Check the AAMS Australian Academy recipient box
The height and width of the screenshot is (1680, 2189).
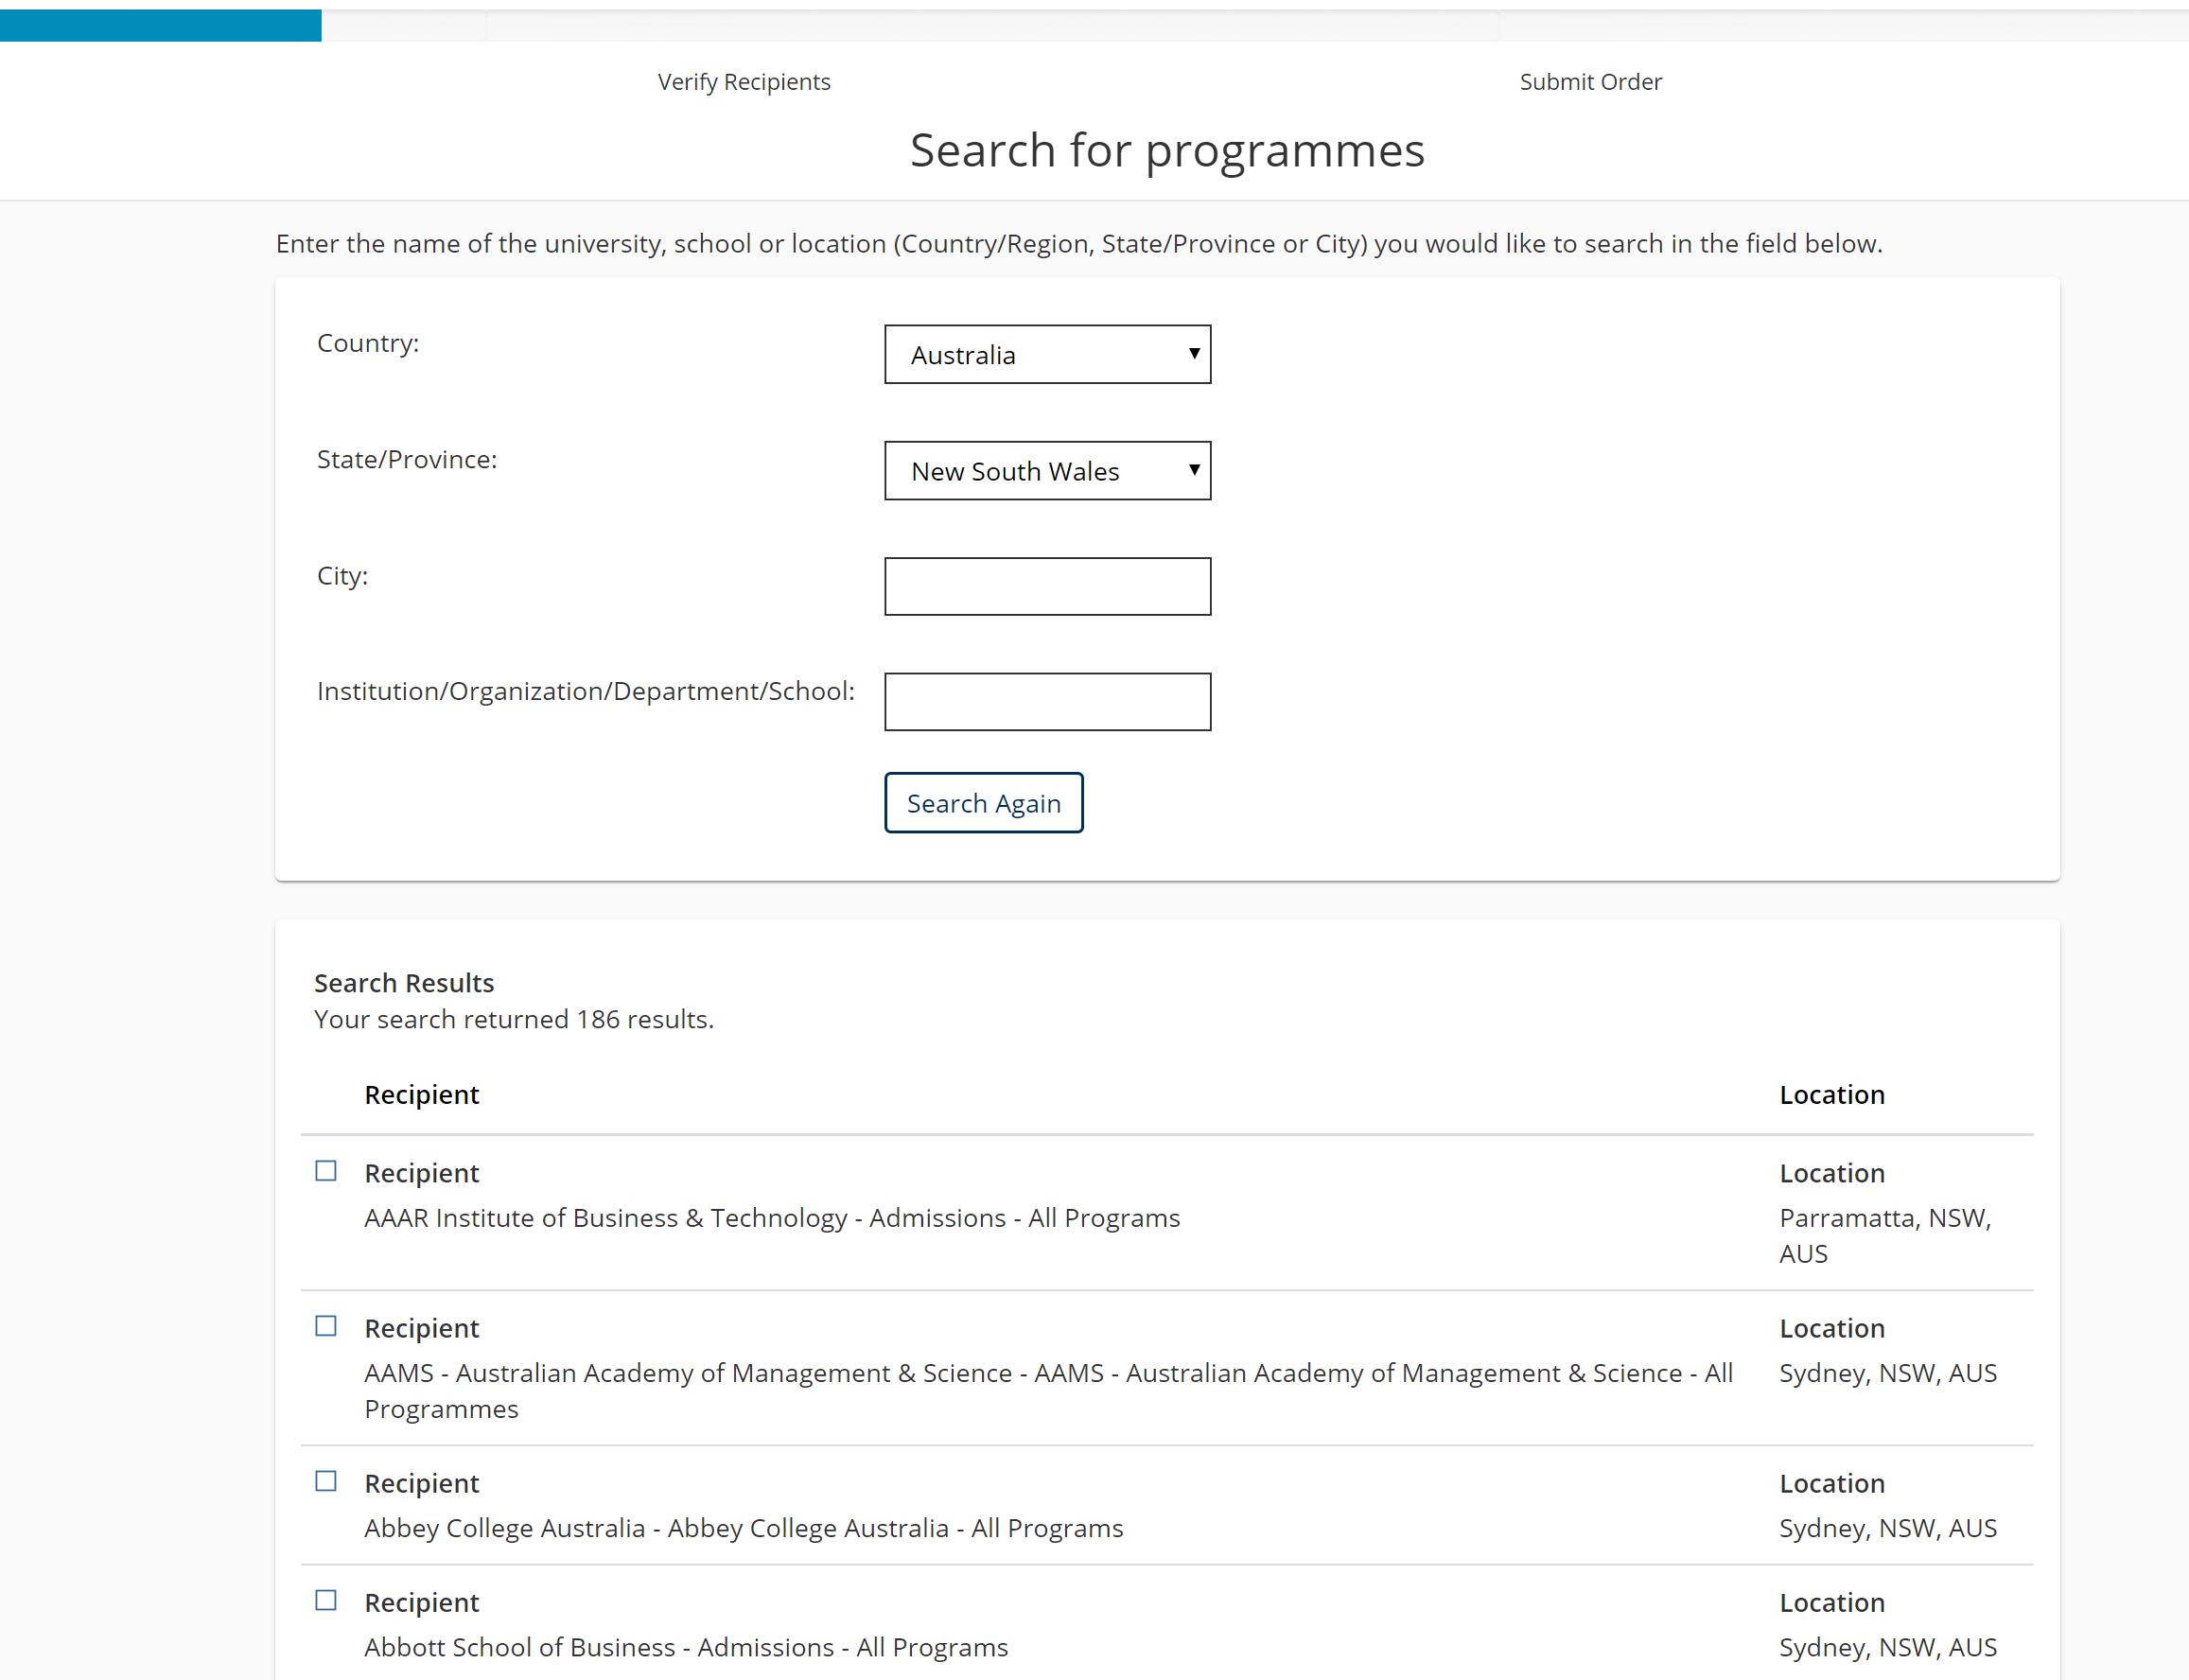click(x=326, y=1326)
